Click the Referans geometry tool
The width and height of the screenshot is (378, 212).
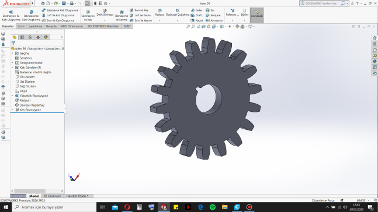point(233,12)
